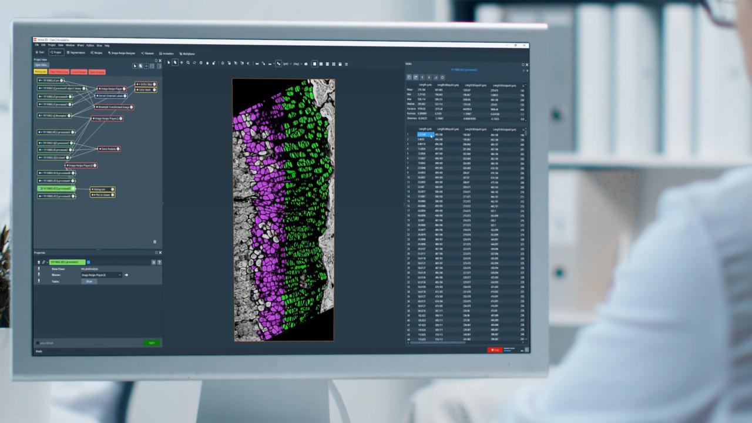Toggle visibility on the Ortho Slice module

pyautogui.click(x=138, y=84)
